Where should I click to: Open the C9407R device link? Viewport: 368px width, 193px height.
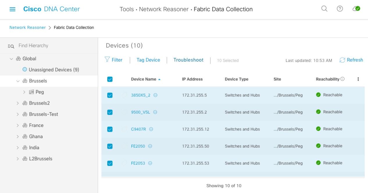[x=139, y=129]
